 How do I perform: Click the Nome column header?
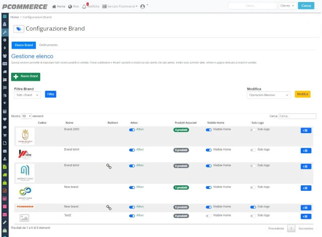point(69,123)
